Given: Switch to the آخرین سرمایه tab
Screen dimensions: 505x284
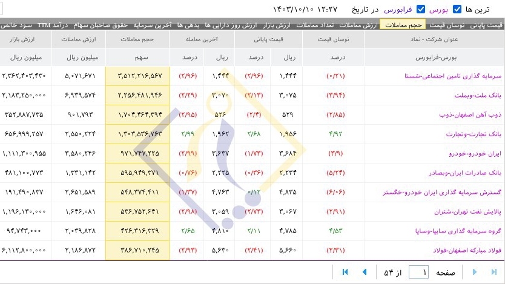Looking at the screenshot, I should point(153,25).
